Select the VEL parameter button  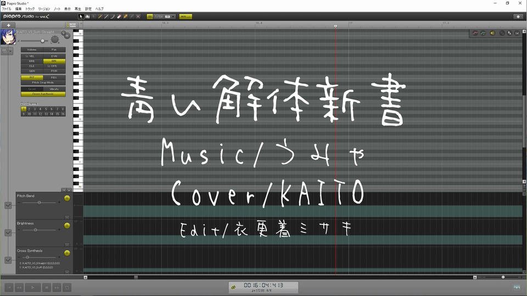[32, 56]
